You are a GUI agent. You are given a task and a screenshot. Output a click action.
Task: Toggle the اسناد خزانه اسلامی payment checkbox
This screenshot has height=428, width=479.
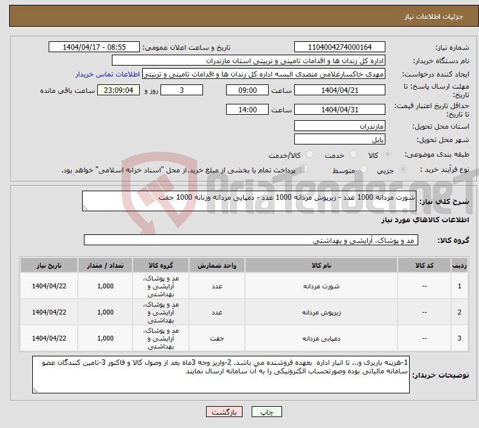point(305,169)
